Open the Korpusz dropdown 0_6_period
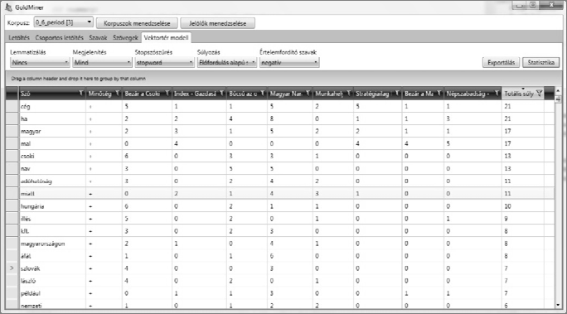 (x=64, y=22)
